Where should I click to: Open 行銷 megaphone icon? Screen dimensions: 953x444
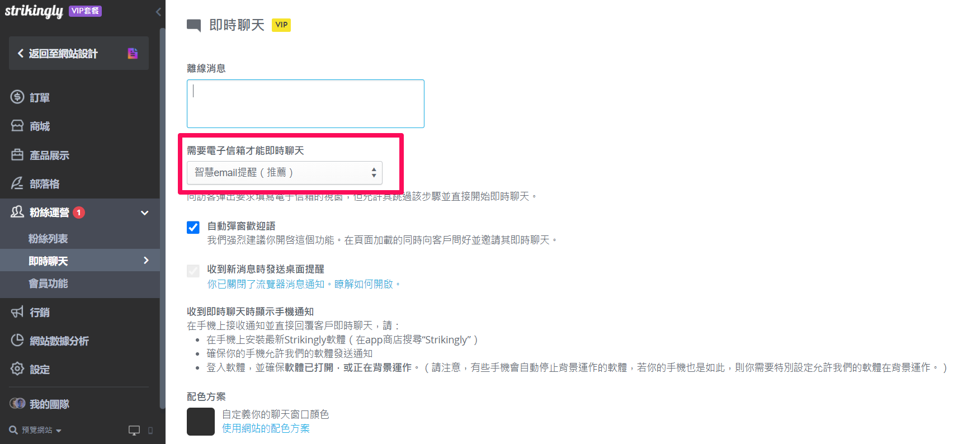coord(17,312)
